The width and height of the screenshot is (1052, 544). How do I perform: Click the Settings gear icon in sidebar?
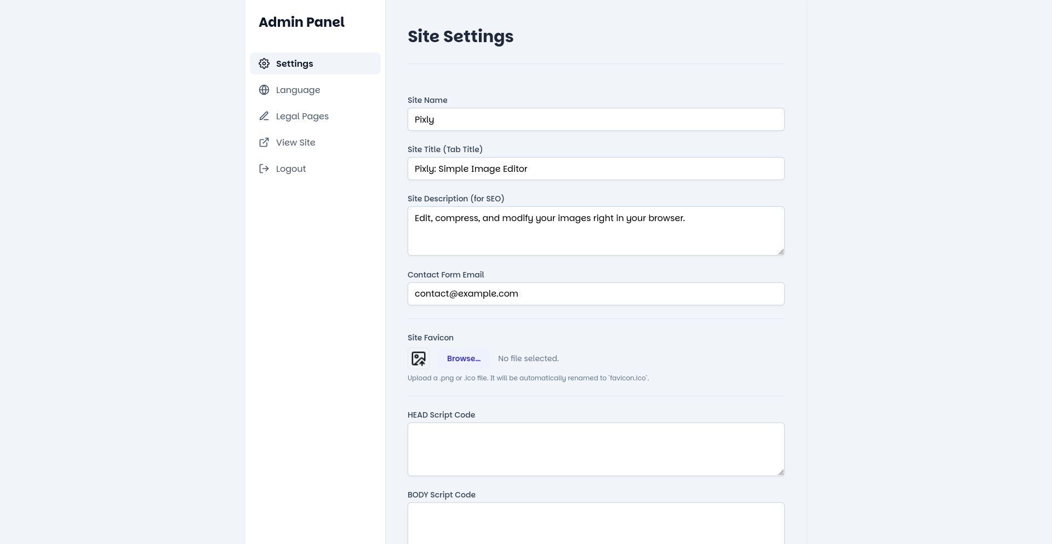tap(264, 63)
